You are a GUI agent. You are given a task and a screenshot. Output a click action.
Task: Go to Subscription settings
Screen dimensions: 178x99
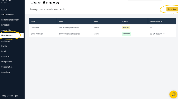(7, 67)
